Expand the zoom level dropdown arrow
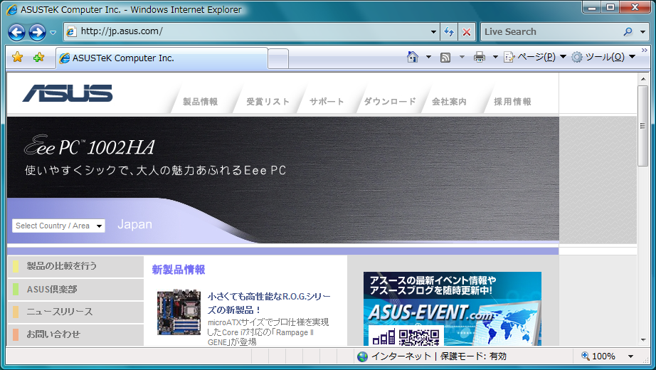The image size is (656, 370). pyautogui.click(x=630, y=356)
